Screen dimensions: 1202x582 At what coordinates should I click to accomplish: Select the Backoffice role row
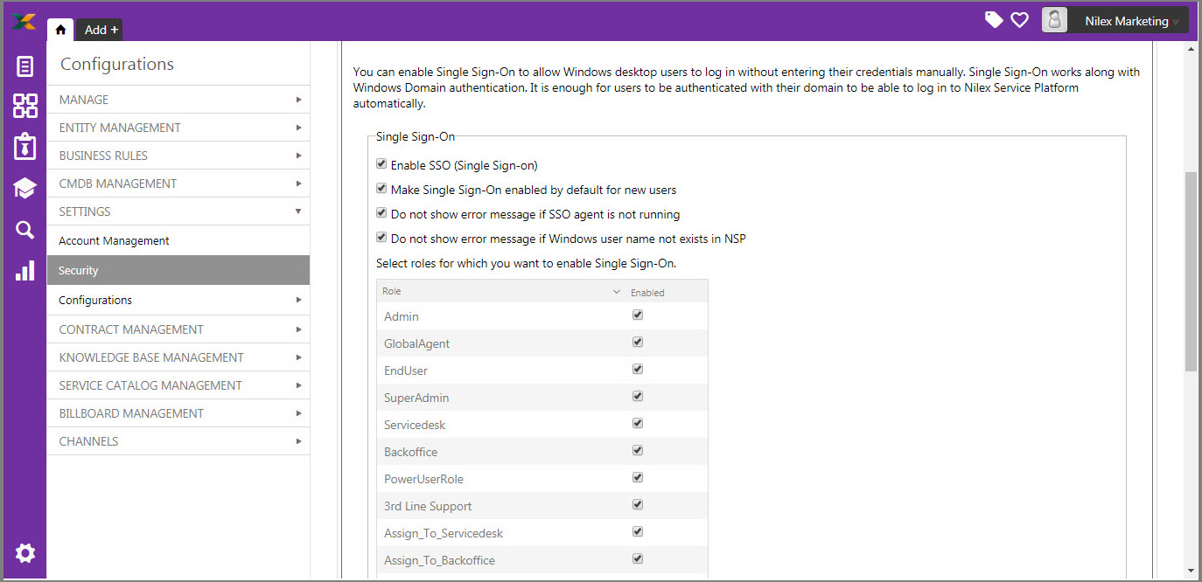[x=542, y=452]
